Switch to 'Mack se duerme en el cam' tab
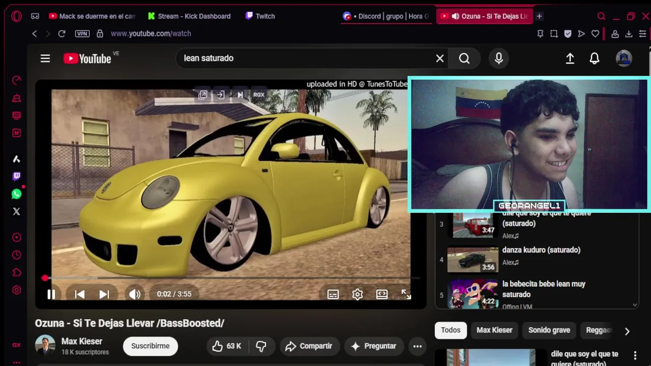 [93, 16]
